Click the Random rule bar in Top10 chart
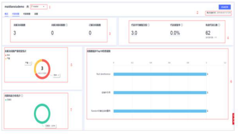 click(x=160, y=111)
